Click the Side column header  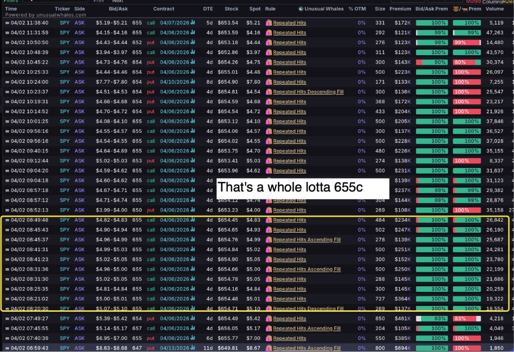click(80, 9)
